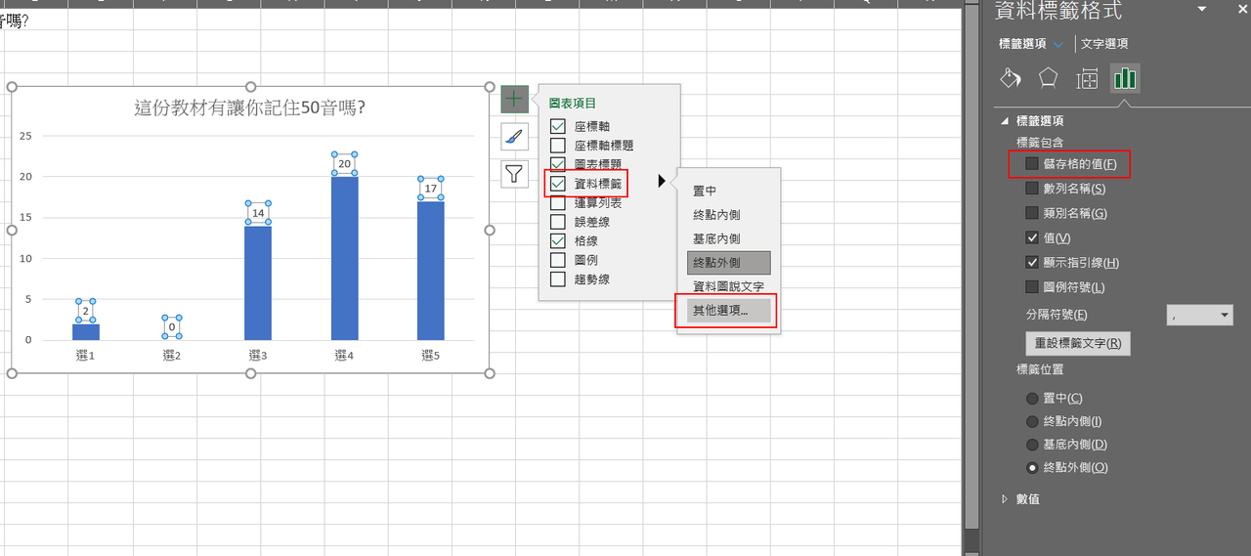Viewport: 1251px width, 556px height.
Task: Toggle the 資料標籤 chart element checkbox
Action: pos(558,183)
